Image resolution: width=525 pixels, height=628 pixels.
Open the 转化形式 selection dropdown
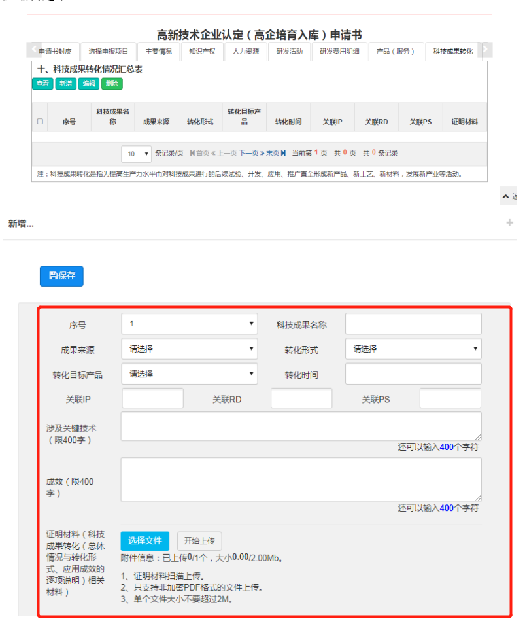413,349
